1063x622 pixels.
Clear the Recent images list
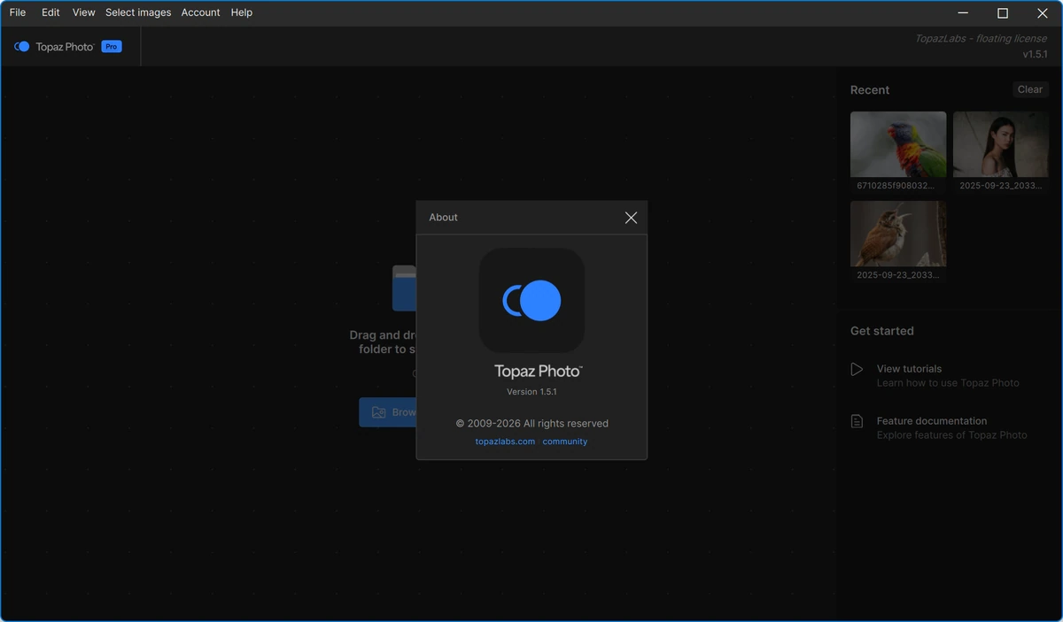1030,89
